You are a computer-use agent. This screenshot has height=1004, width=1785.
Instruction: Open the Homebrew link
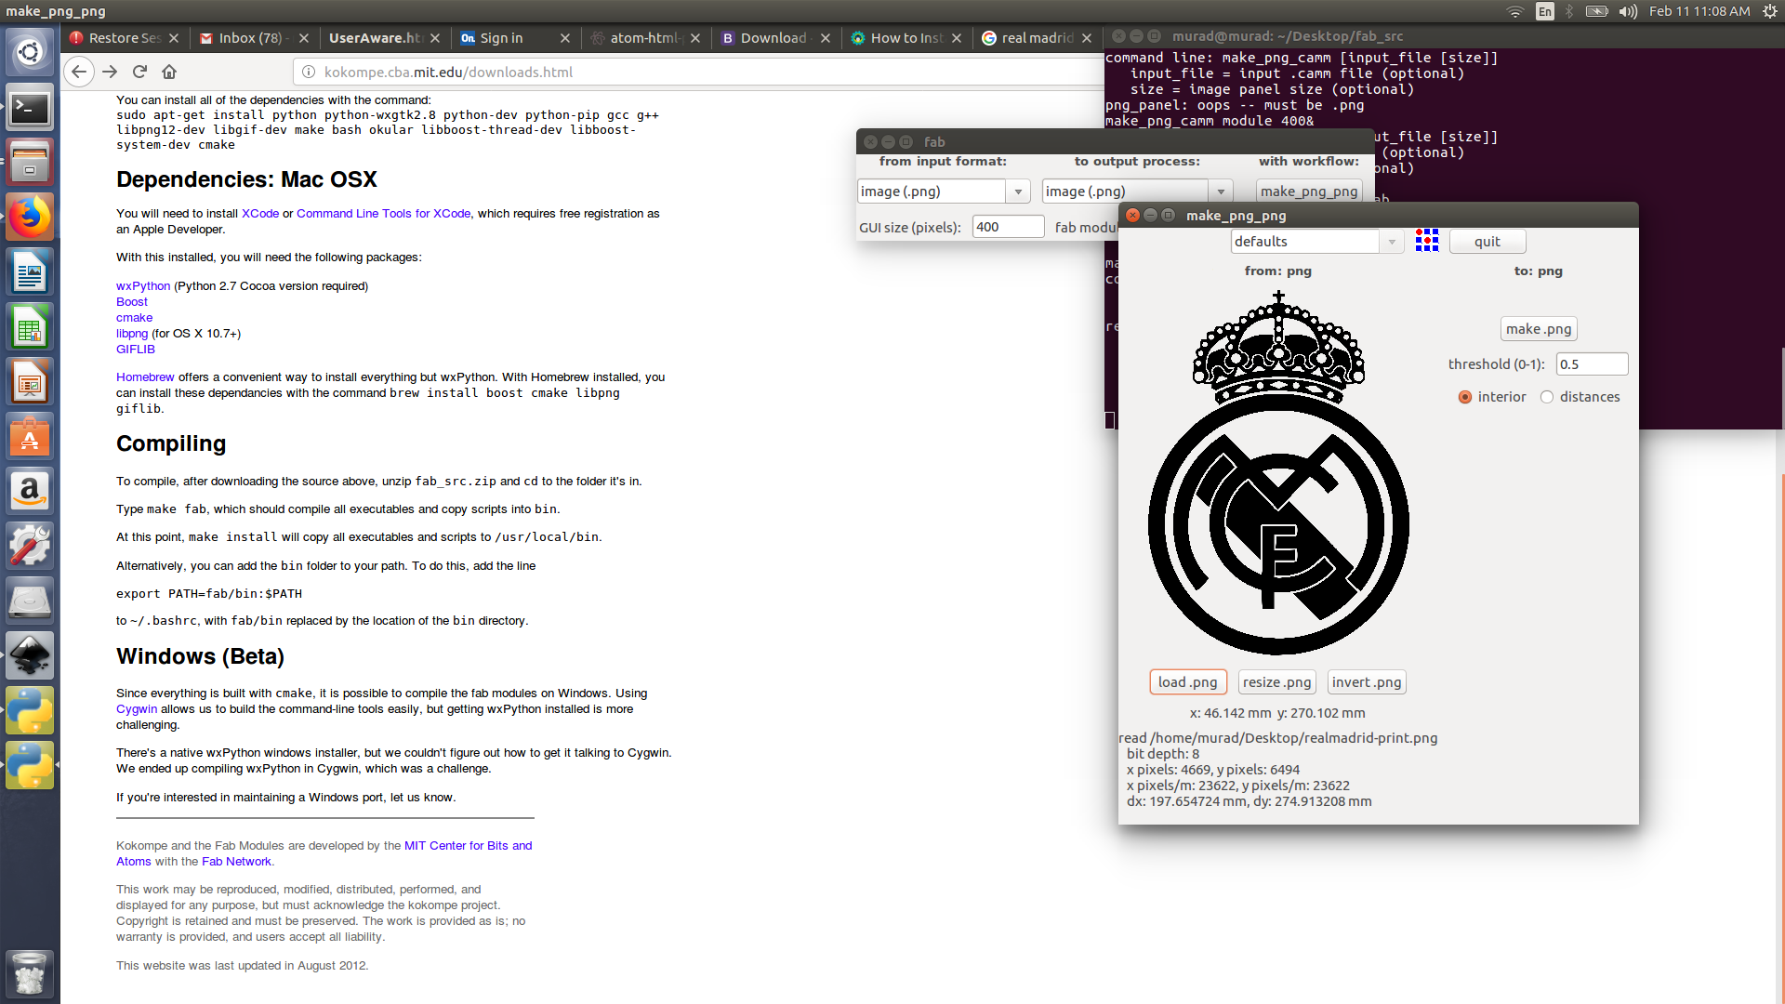pos(145,377)
